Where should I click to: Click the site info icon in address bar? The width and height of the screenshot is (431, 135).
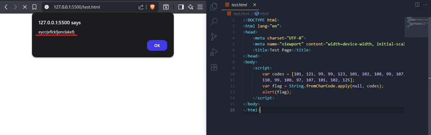click(47, 7)
